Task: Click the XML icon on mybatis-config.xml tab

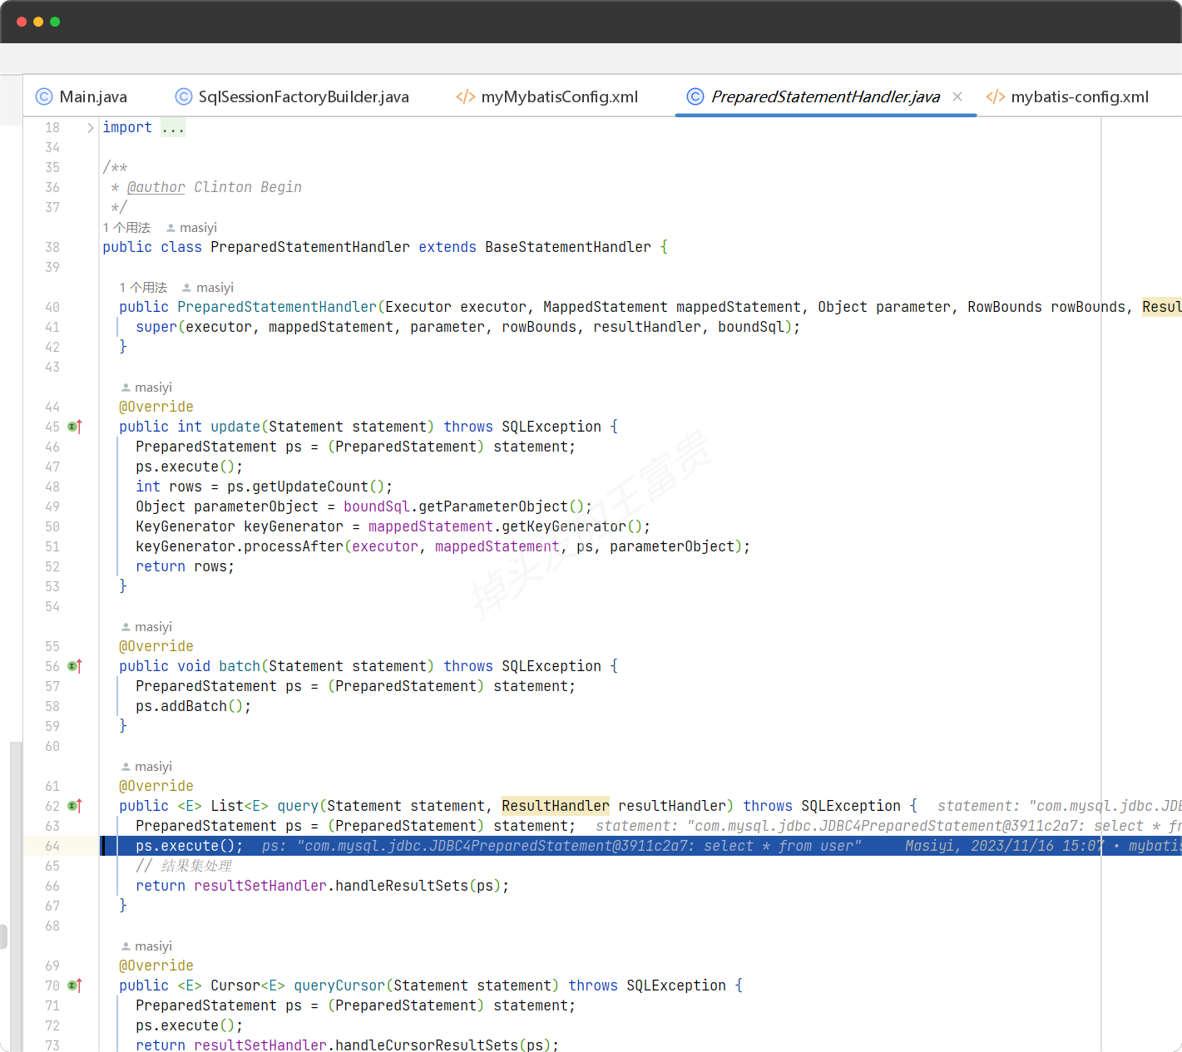Action: pyautogui.click(x=996, y=96)
